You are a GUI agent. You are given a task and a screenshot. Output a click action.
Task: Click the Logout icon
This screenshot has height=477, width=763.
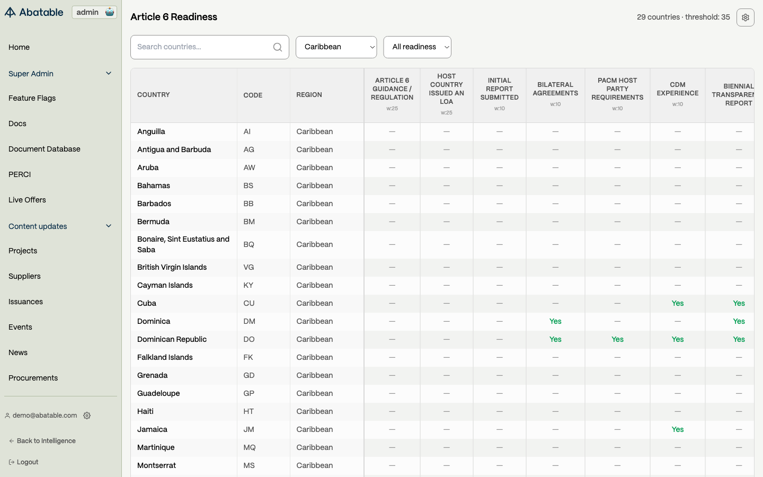(12, 462)
